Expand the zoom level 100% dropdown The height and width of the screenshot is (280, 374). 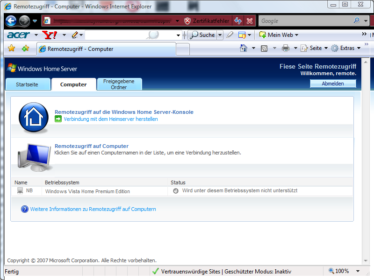pyautogui.click(x=358, y=271)
